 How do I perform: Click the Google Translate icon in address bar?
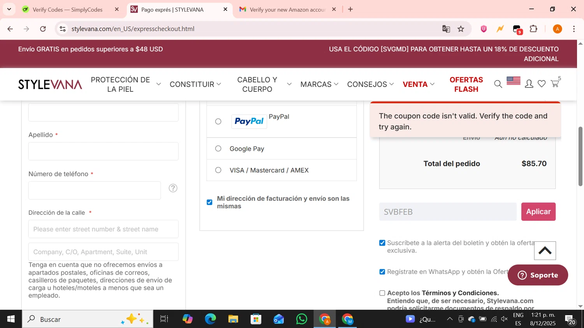(446, 29)
